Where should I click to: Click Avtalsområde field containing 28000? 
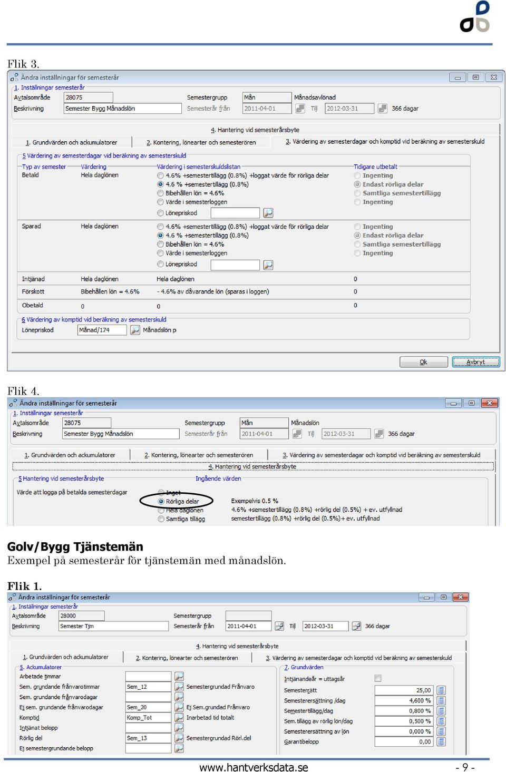coord(81,615)
